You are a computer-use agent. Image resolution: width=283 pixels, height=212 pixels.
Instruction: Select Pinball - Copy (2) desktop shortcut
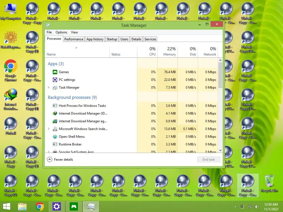(x=11, y=185)
